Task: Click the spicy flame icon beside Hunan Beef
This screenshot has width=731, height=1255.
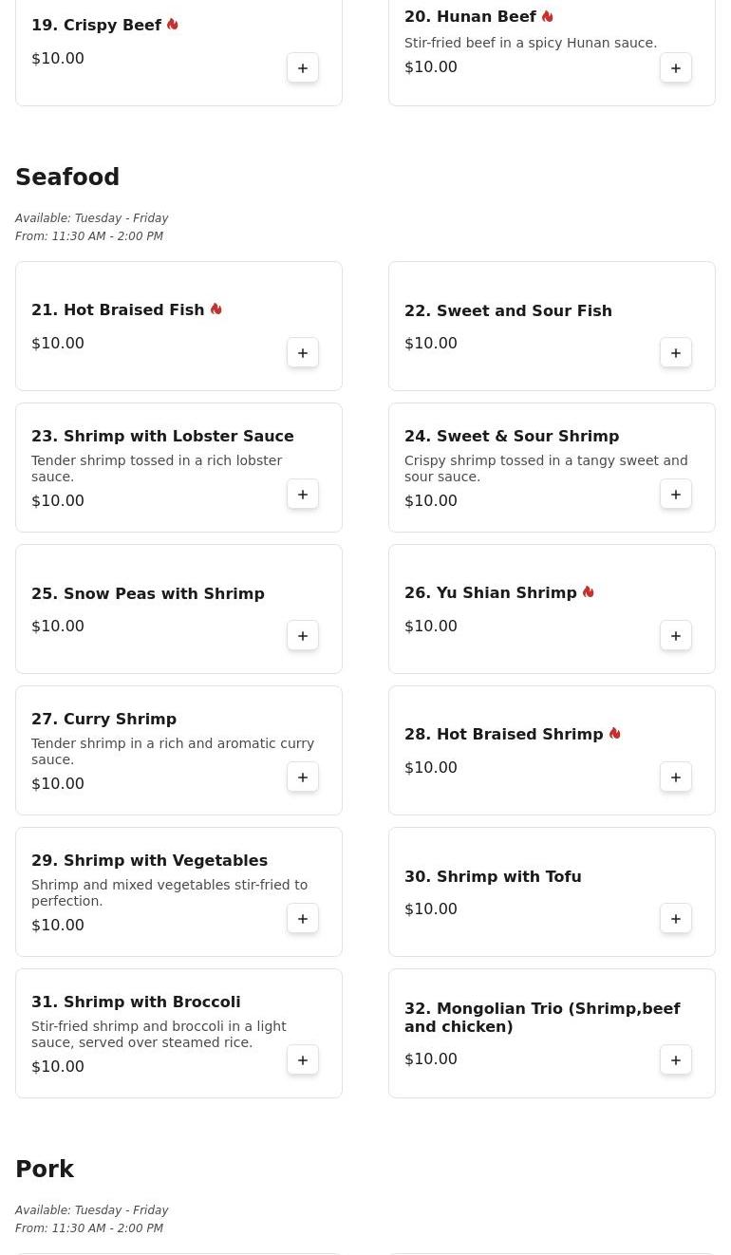Action: (548, 16)
